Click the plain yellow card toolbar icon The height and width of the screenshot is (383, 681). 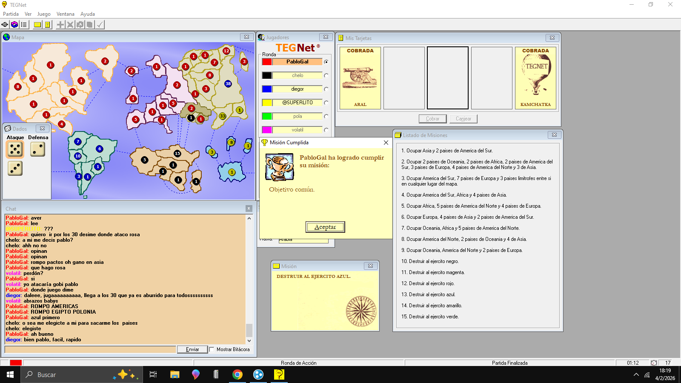point(37,25)
